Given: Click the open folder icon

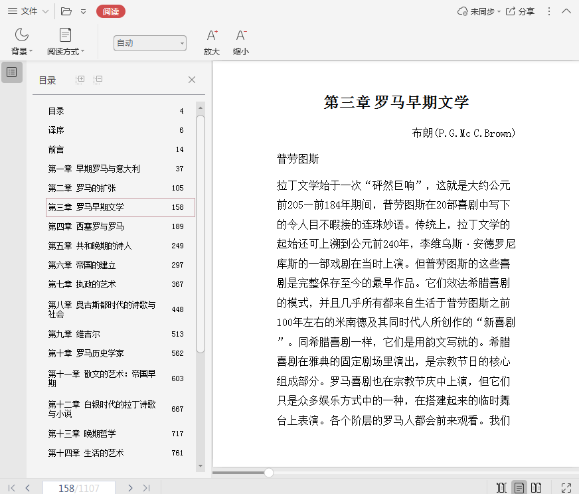Looking at the screenshot, I should click(x=66, y=11).
